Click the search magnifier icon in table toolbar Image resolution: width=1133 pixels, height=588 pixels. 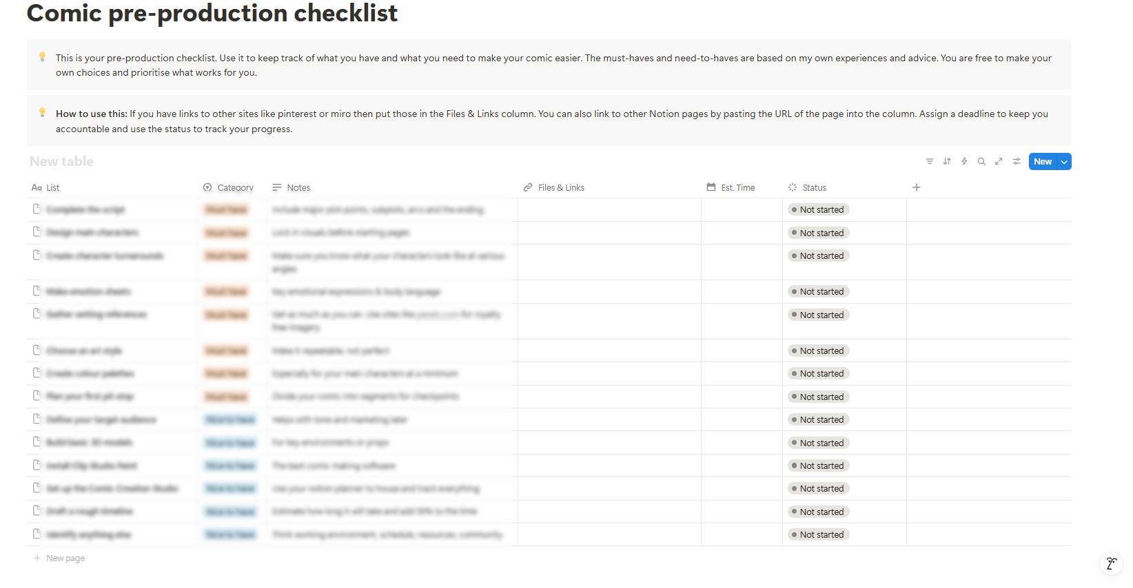pos(981,162)
